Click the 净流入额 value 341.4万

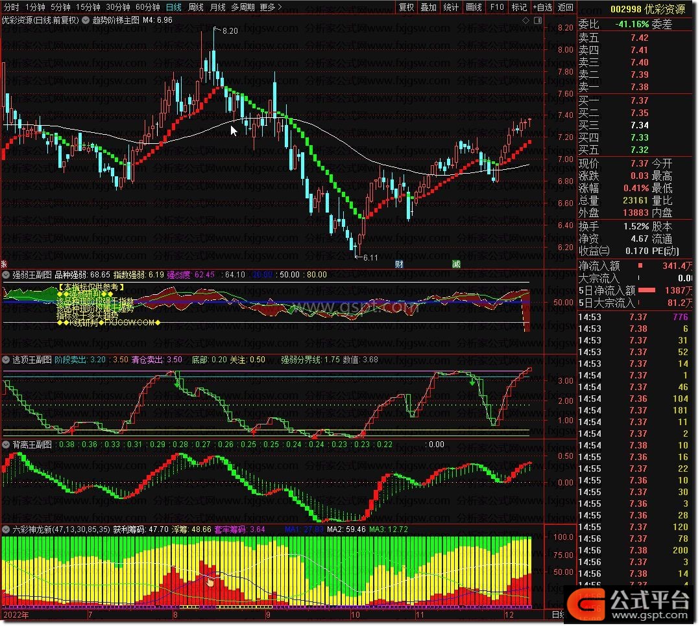point(677,266)
